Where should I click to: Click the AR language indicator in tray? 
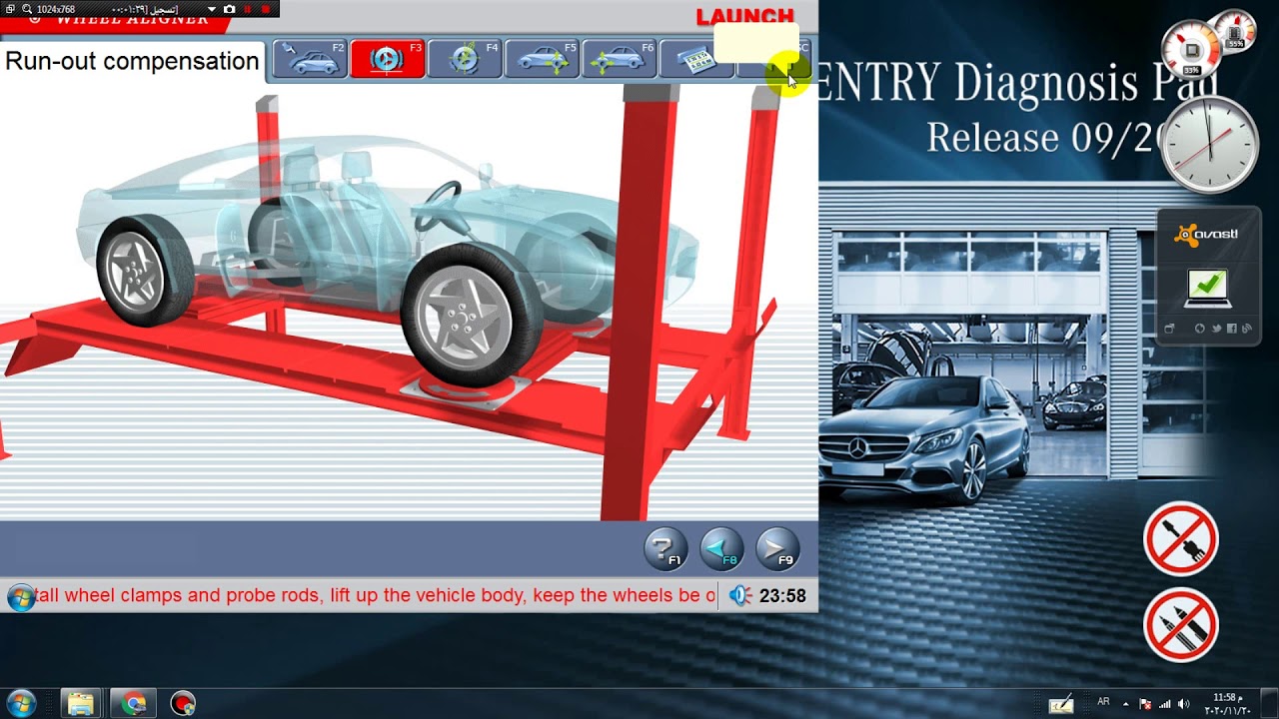1103,702
